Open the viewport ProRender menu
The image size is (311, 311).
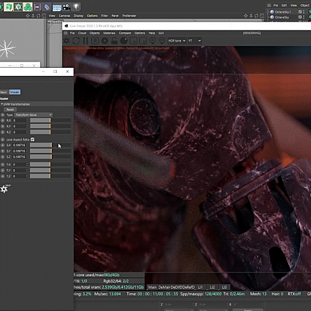pos(129,16)
